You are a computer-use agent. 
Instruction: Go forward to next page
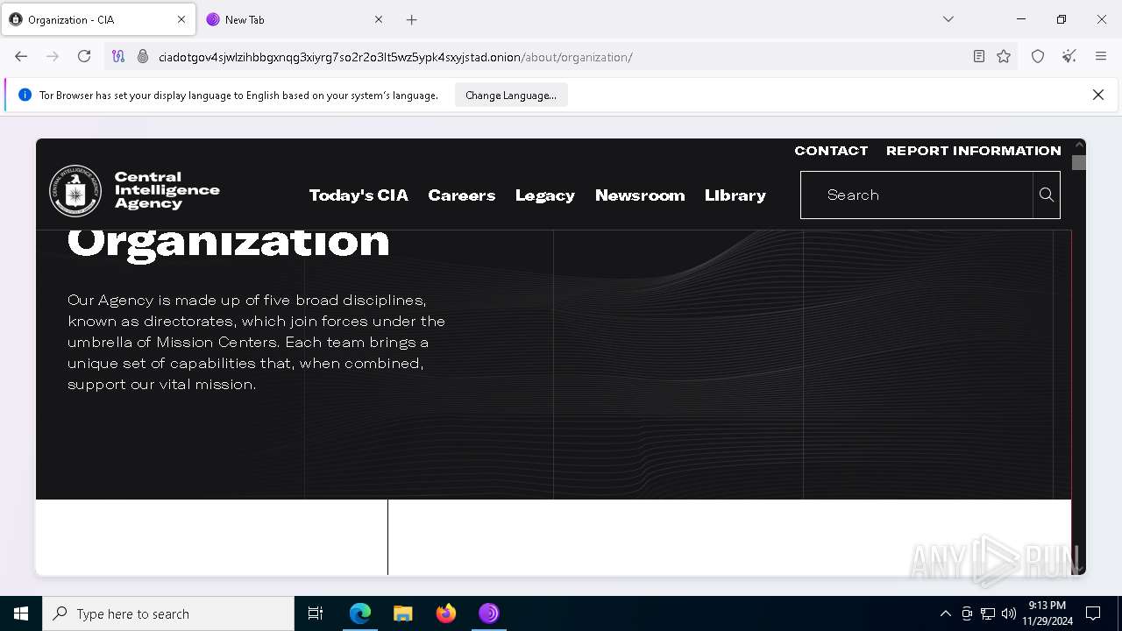click(x=53, y=56)
